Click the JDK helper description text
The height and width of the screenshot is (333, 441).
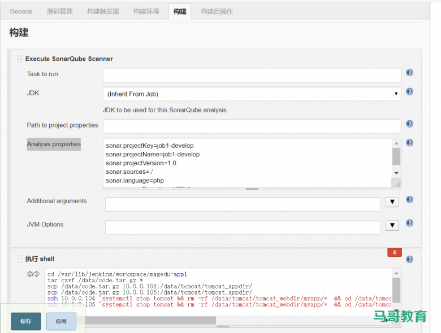click(165, 110)
